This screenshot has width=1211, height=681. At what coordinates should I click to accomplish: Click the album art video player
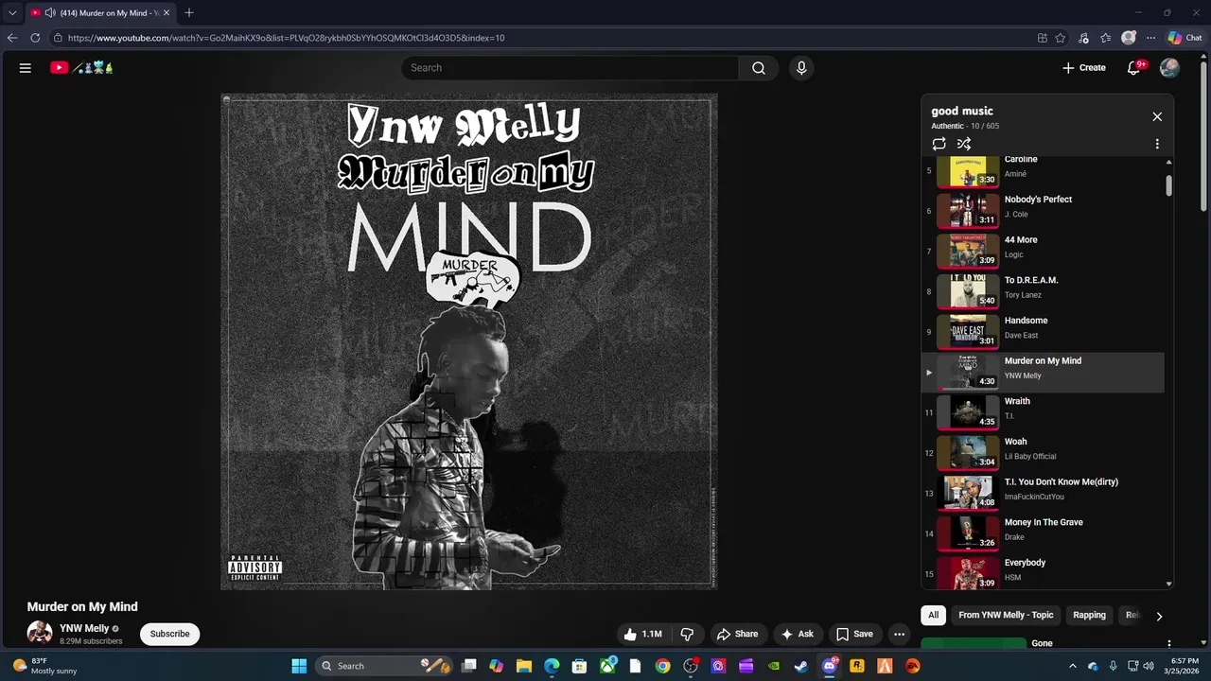[x=469, y=341]
